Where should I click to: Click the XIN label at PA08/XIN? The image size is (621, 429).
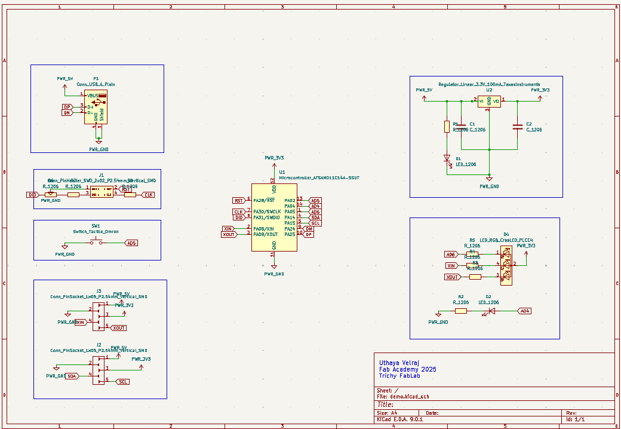click(x=228, y=229)
